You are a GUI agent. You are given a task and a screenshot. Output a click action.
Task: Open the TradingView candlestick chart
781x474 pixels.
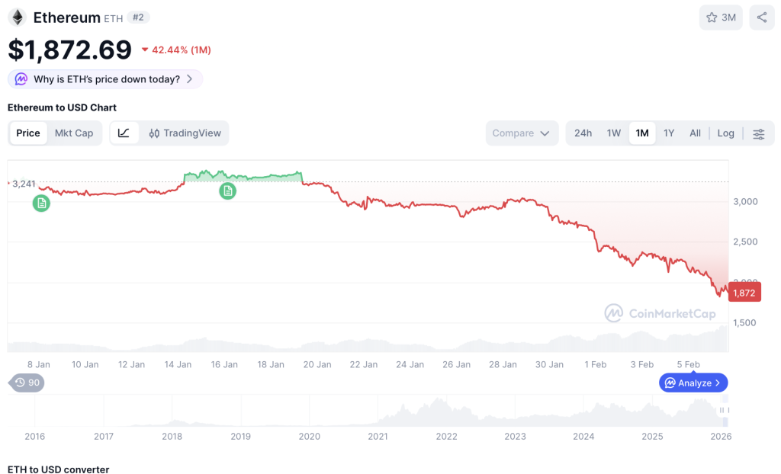click(x=185, y=133)
